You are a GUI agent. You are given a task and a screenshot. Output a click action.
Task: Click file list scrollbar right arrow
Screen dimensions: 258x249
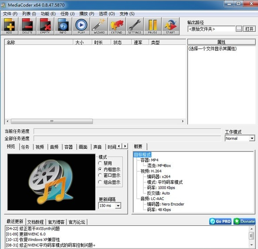[183, 121]
